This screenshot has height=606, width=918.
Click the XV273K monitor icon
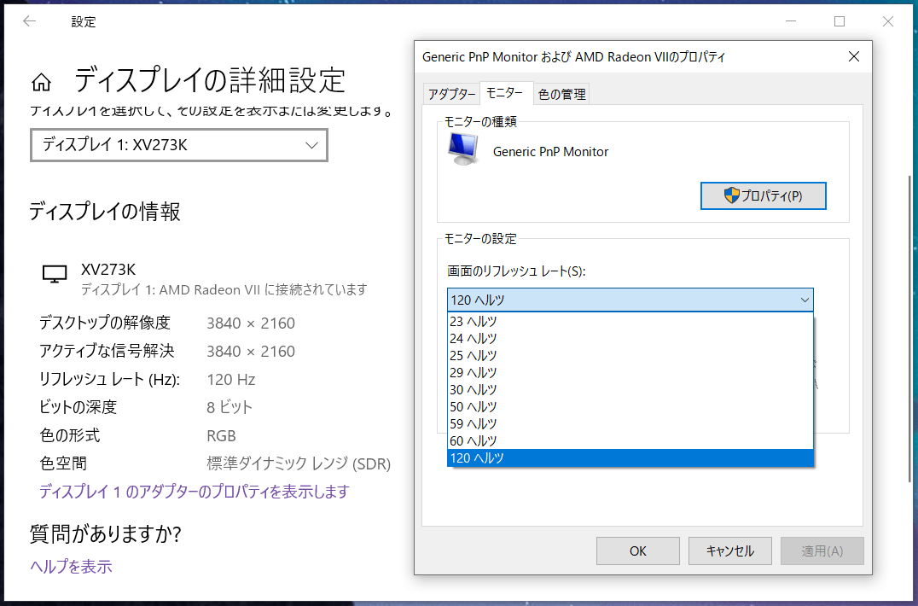(55, 274)
